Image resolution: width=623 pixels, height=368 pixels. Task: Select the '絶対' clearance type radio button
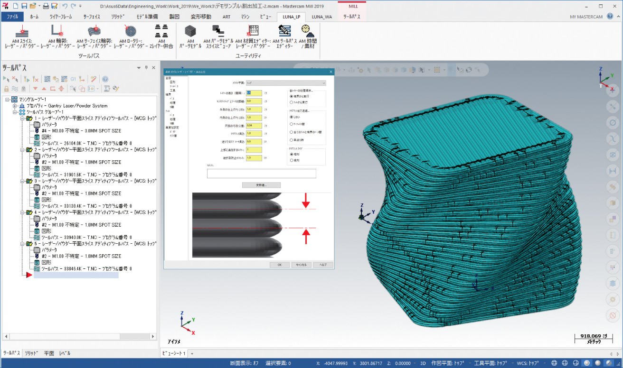(x=292, y=160)
